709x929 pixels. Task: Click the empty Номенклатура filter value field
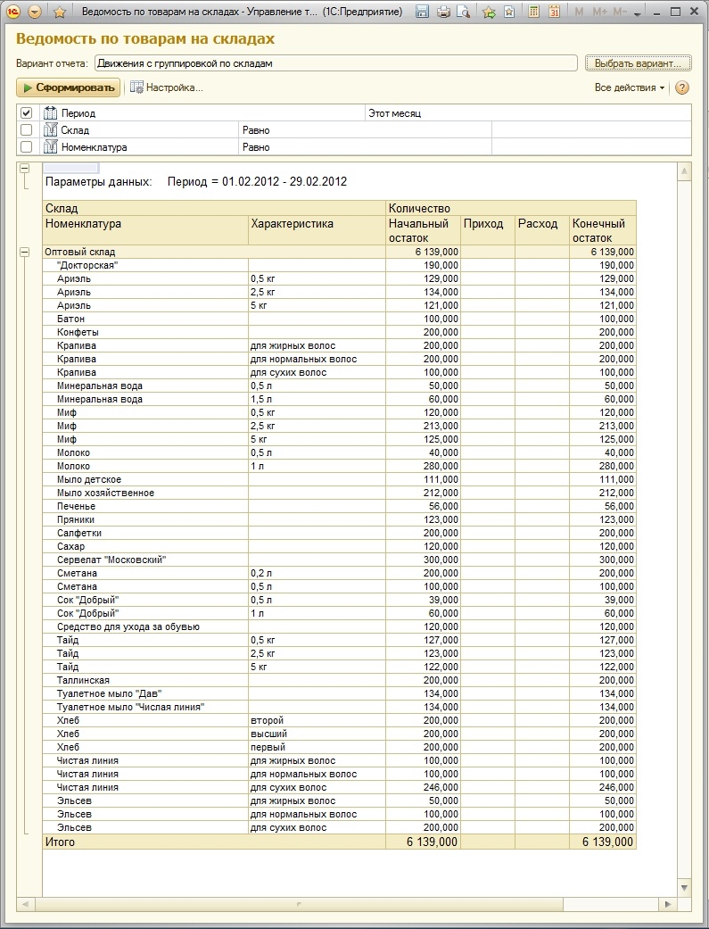[x=591, y=146]
